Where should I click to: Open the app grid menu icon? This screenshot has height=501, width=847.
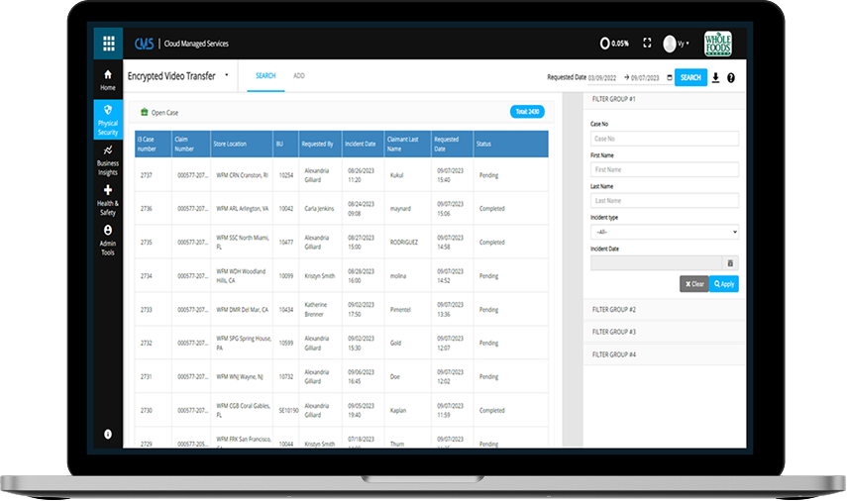(x=108, y=44)
